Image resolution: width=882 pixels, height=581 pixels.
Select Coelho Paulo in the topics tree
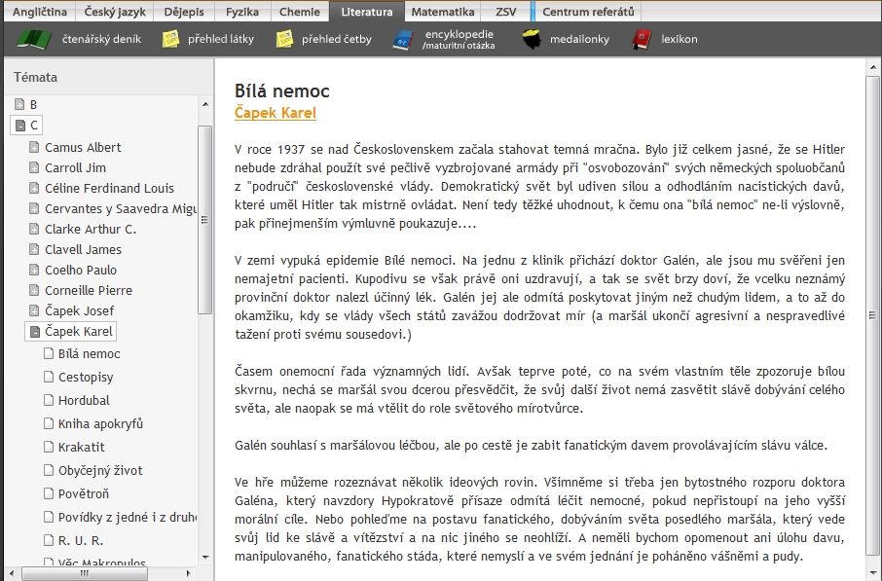[81, 270]
